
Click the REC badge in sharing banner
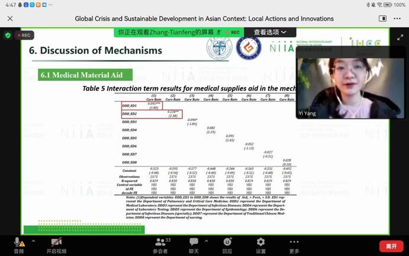[232, 32]
